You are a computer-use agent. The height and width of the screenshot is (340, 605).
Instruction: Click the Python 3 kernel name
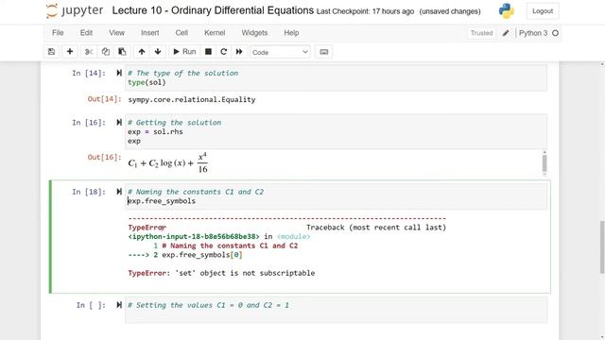pyautogui.click(x=533, y=33)
